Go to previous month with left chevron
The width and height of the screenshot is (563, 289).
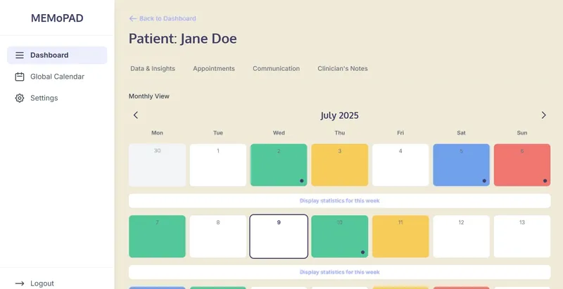pyautogui.click(x=136, y=115)
